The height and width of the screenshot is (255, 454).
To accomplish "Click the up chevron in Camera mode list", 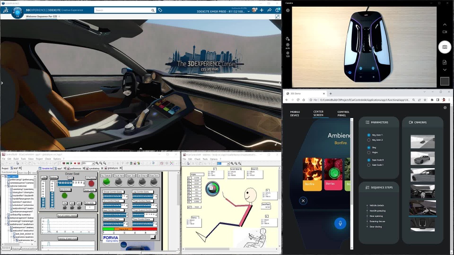I will click(445, 25).
